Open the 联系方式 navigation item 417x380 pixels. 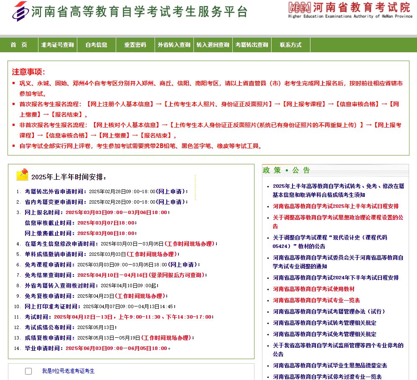click(x=291, y=44)
